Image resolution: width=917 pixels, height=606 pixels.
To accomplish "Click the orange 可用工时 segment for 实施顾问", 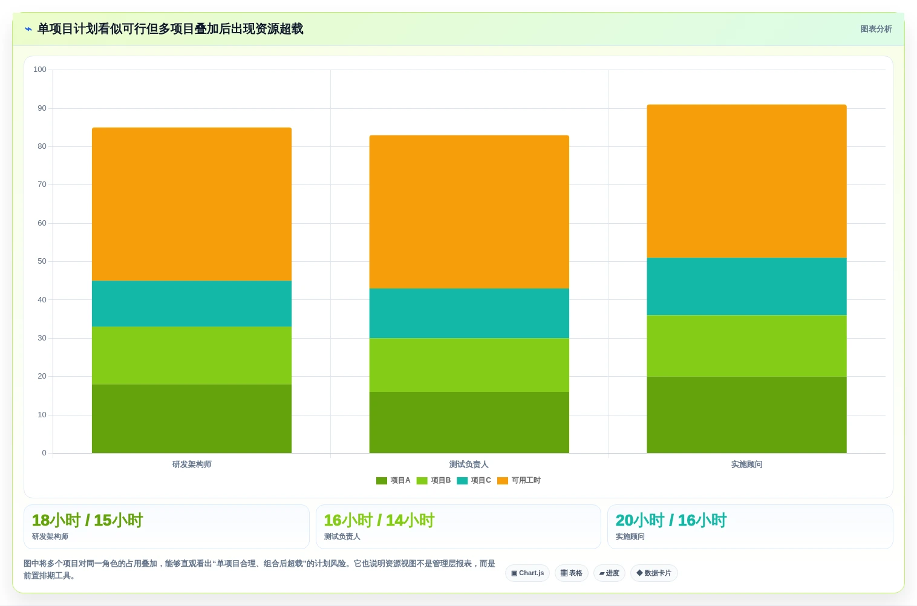I will pyautogui.click(x=746, y=181).
